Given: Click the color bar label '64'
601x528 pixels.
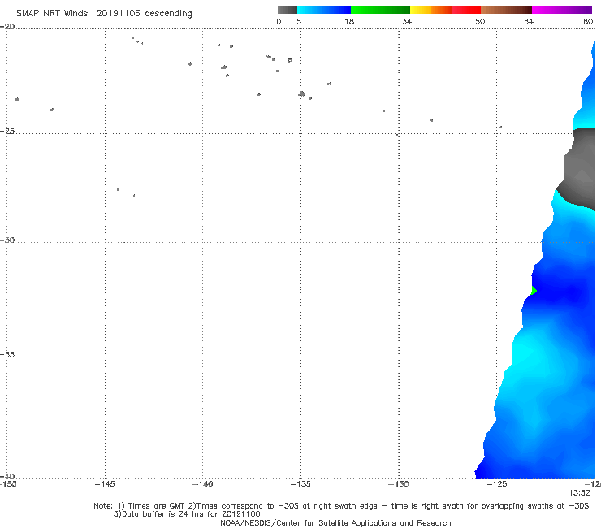Looking at the screenshot, I should pos(529,21).
